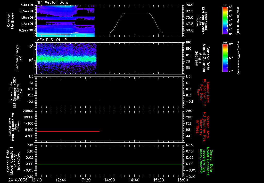Click the "cnts/(cm**2-sr-sec)" units label
The height and width of the screenshot is (183, 264).
[238, 20]
